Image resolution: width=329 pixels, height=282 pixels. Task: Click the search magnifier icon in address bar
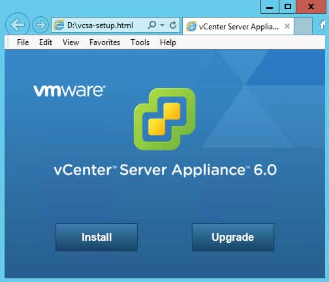152,25
